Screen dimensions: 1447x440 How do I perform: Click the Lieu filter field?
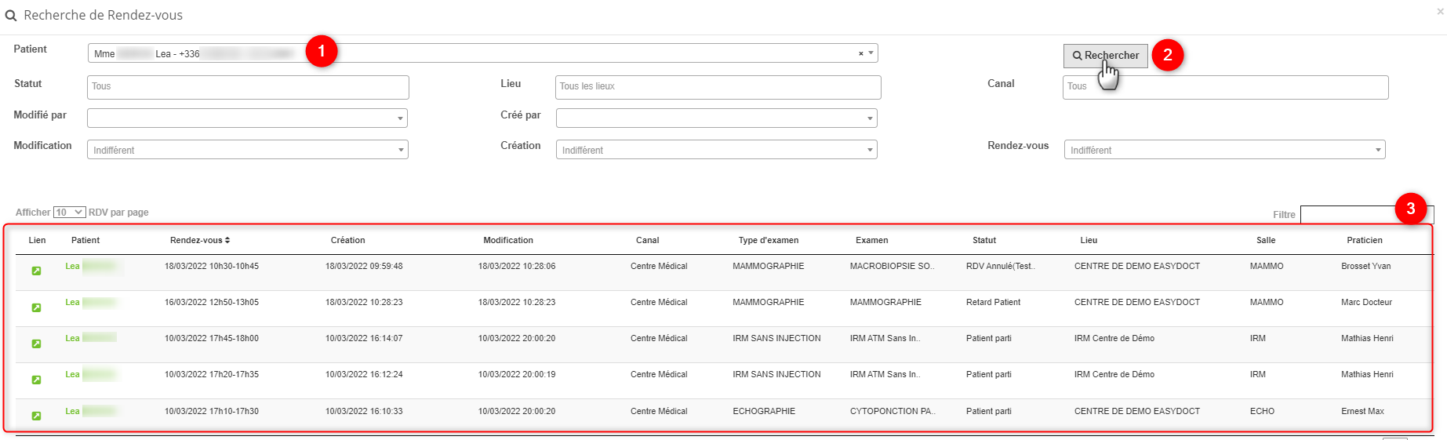pos(718,87)
